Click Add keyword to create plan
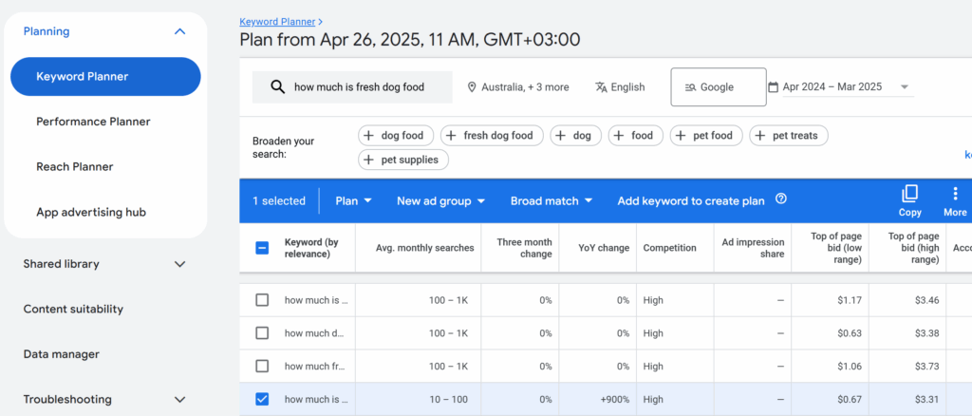This screenshot has width=972, height=416. pos(691,200)
